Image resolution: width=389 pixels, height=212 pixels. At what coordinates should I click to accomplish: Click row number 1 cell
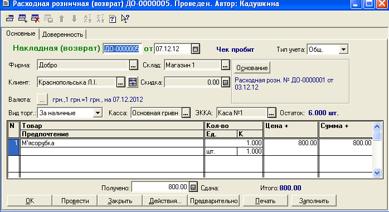(x=13, y=147)
